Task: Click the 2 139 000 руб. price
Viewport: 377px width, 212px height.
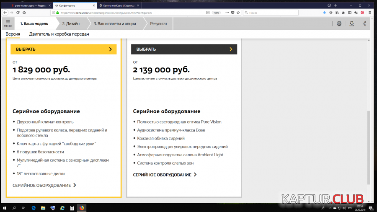Action: (161, 70)
